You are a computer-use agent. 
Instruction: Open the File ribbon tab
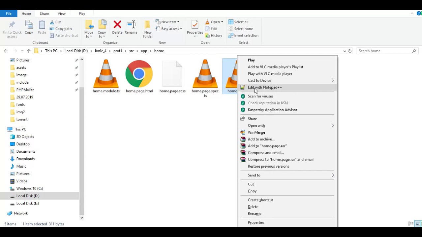click(9, 13)
